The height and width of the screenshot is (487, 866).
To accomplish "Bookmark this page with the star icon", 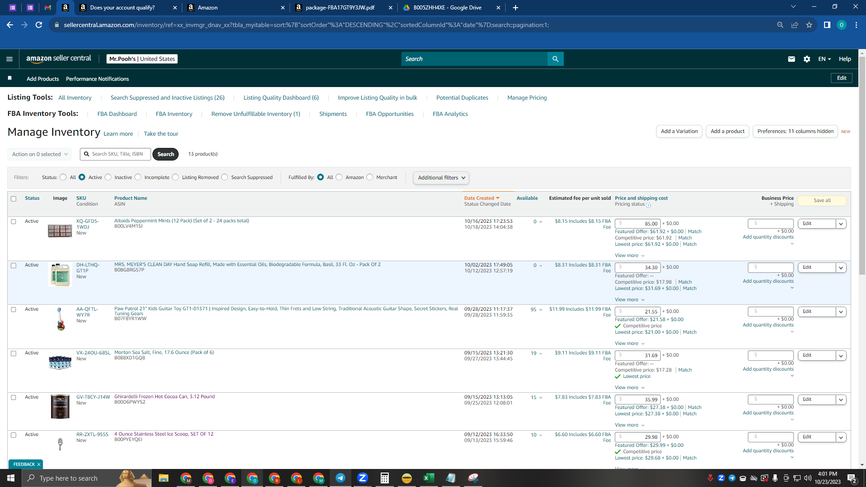I will [x=809, y=25].
